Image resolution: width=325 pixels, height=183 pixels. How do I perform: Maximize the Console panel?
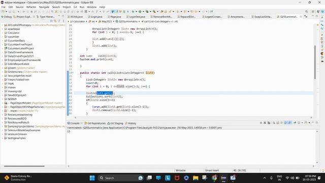[317, 123]
